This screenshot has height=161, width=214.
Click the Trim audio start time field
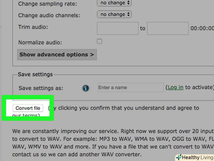[118, 28]
